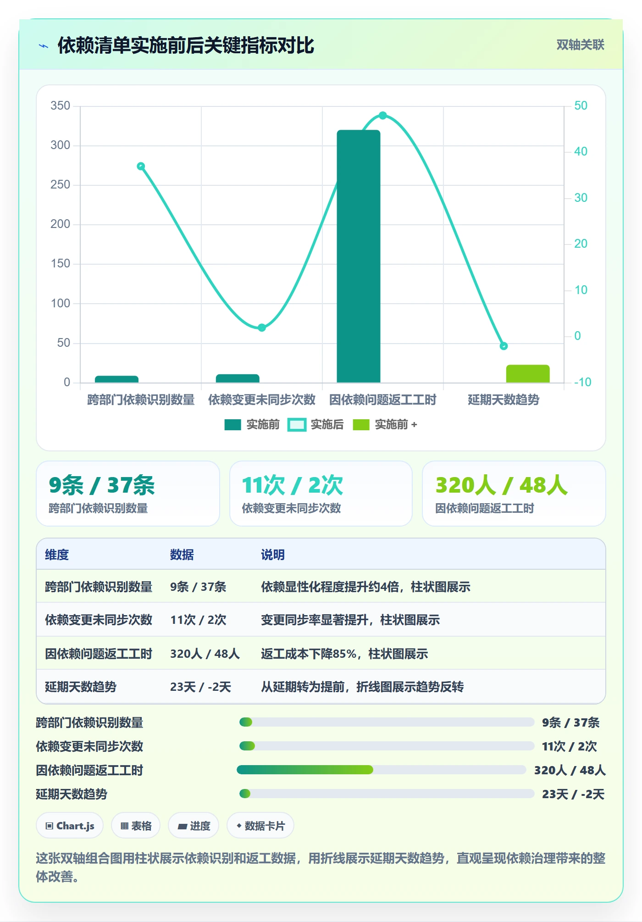Click line point above 依赖变更未同步次数 axis label
The width and height of the screenshot is (642, 922).
(262, 328)
